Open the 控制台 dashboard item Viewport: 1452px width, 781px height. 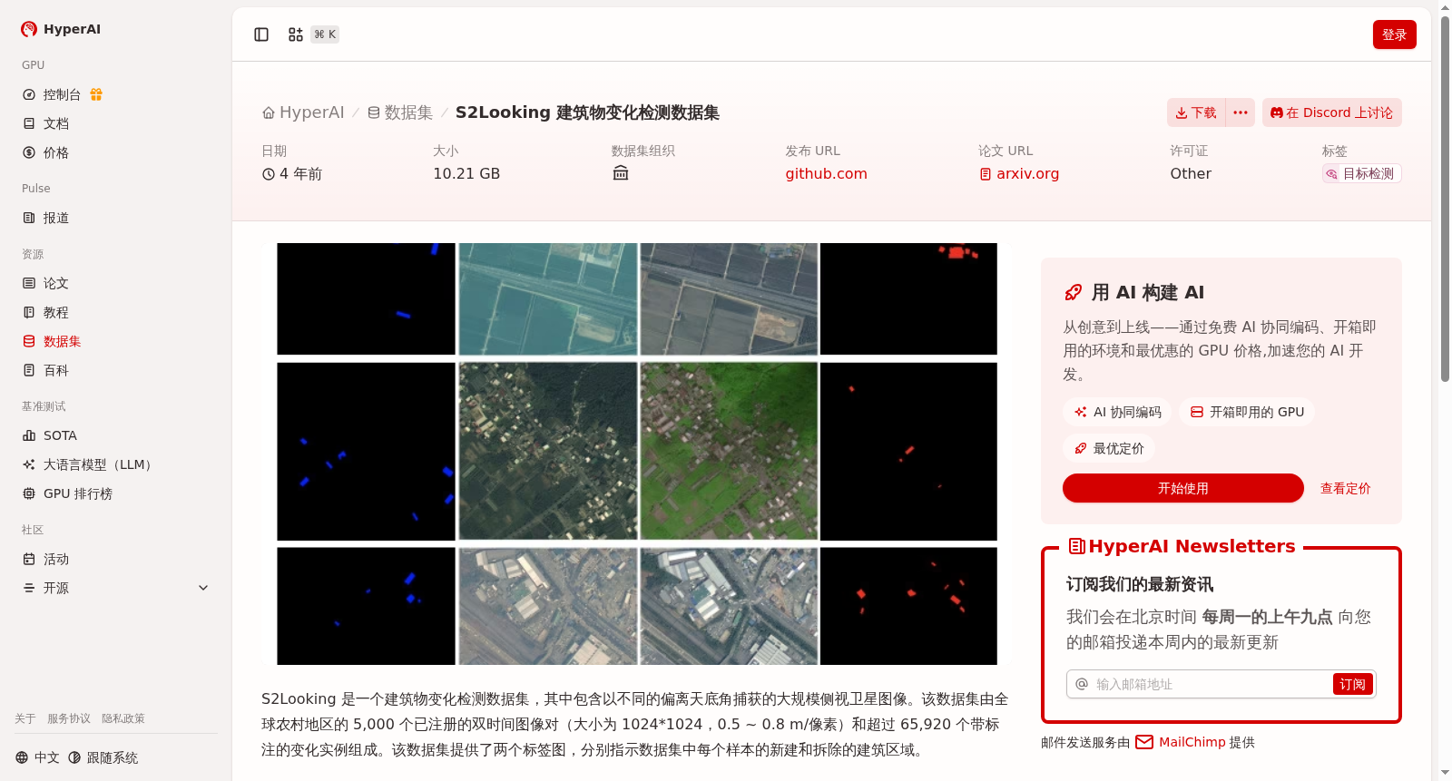pyautogui.click(x=62, y=94)
